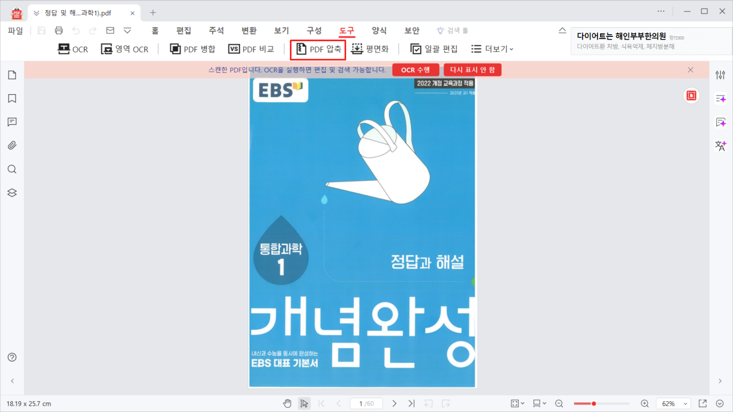Click the undo arrow icon
733x412 pixels.
point(76,30)
